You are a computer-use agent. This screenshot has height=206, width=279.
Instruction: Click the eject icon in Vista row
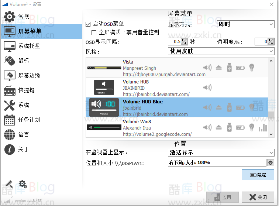219,68
